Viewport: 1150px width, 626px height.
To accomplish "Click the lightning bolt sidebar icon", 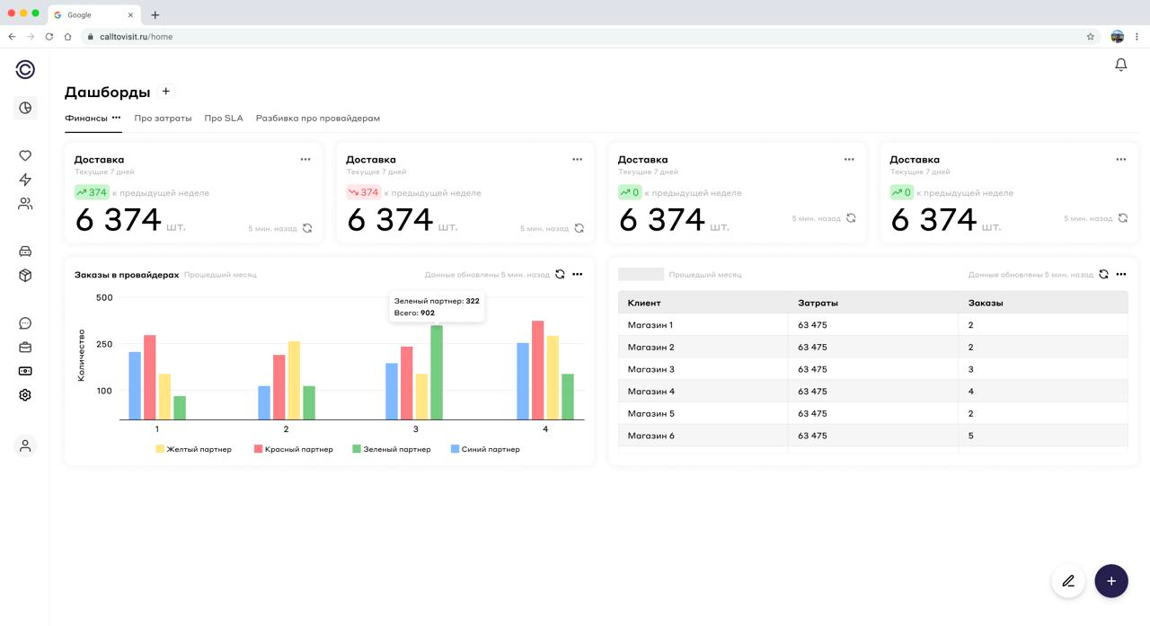I will point(25,180).
